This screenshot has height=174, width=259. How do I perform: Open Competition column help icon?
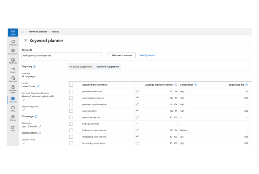click(x=196, y=85)
